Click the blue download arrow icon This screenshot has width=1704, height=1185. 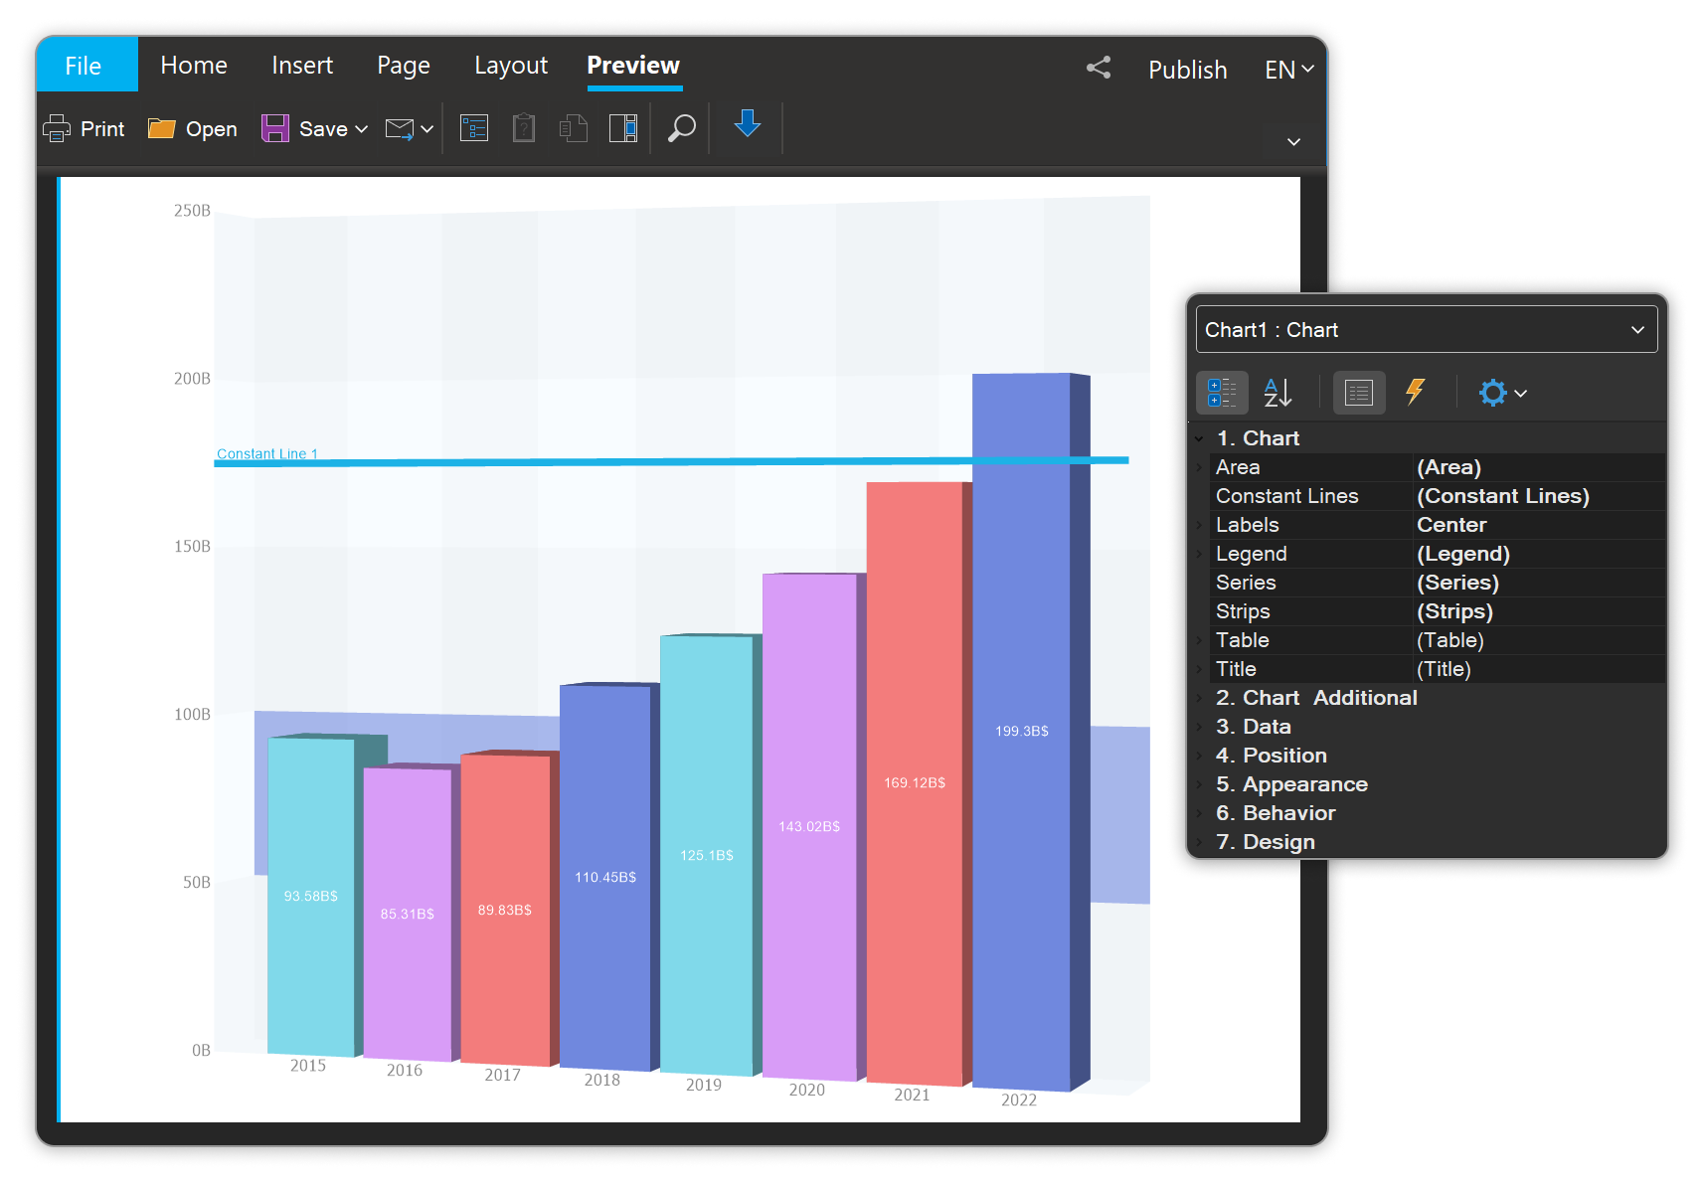click(748, 124)
